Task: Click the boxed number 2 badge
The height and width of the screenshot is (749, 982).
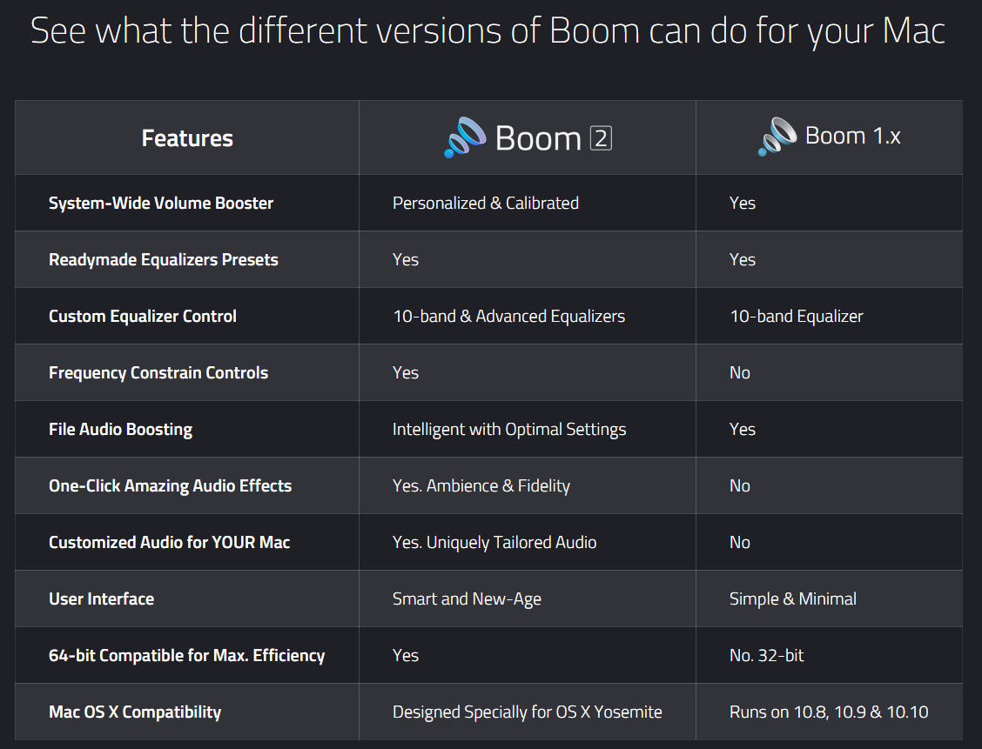Action: pos(601,138)
